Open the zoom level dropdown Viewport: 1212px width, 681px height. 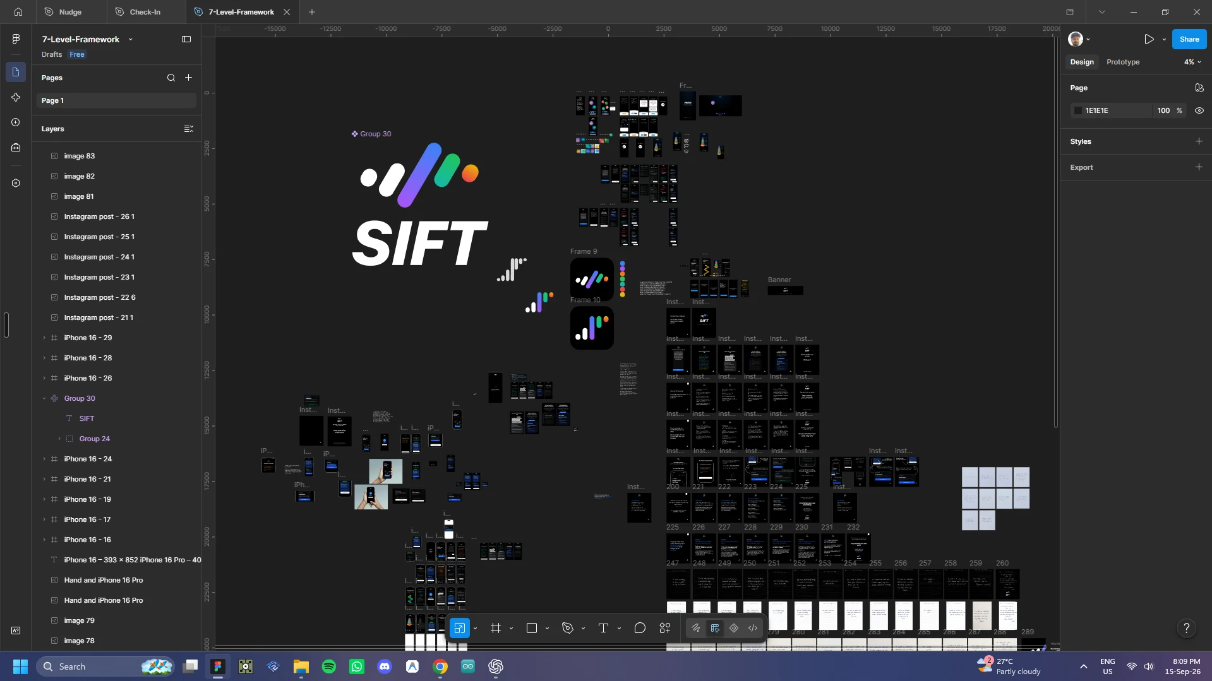click(x=1192, y=62)
